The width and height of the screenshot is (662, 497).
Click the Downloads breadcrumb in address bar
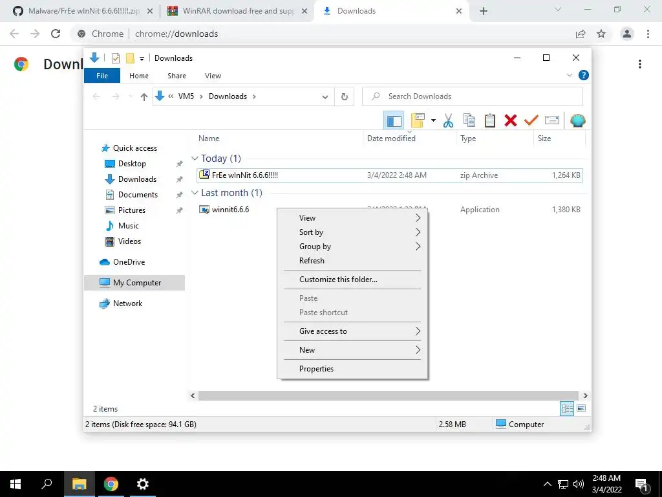228,96
